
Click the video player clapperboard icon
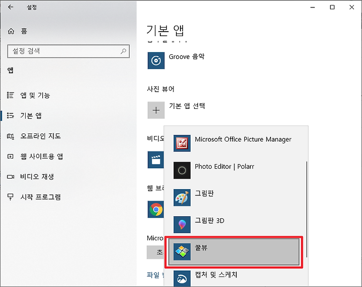click(x=155, y=160)
